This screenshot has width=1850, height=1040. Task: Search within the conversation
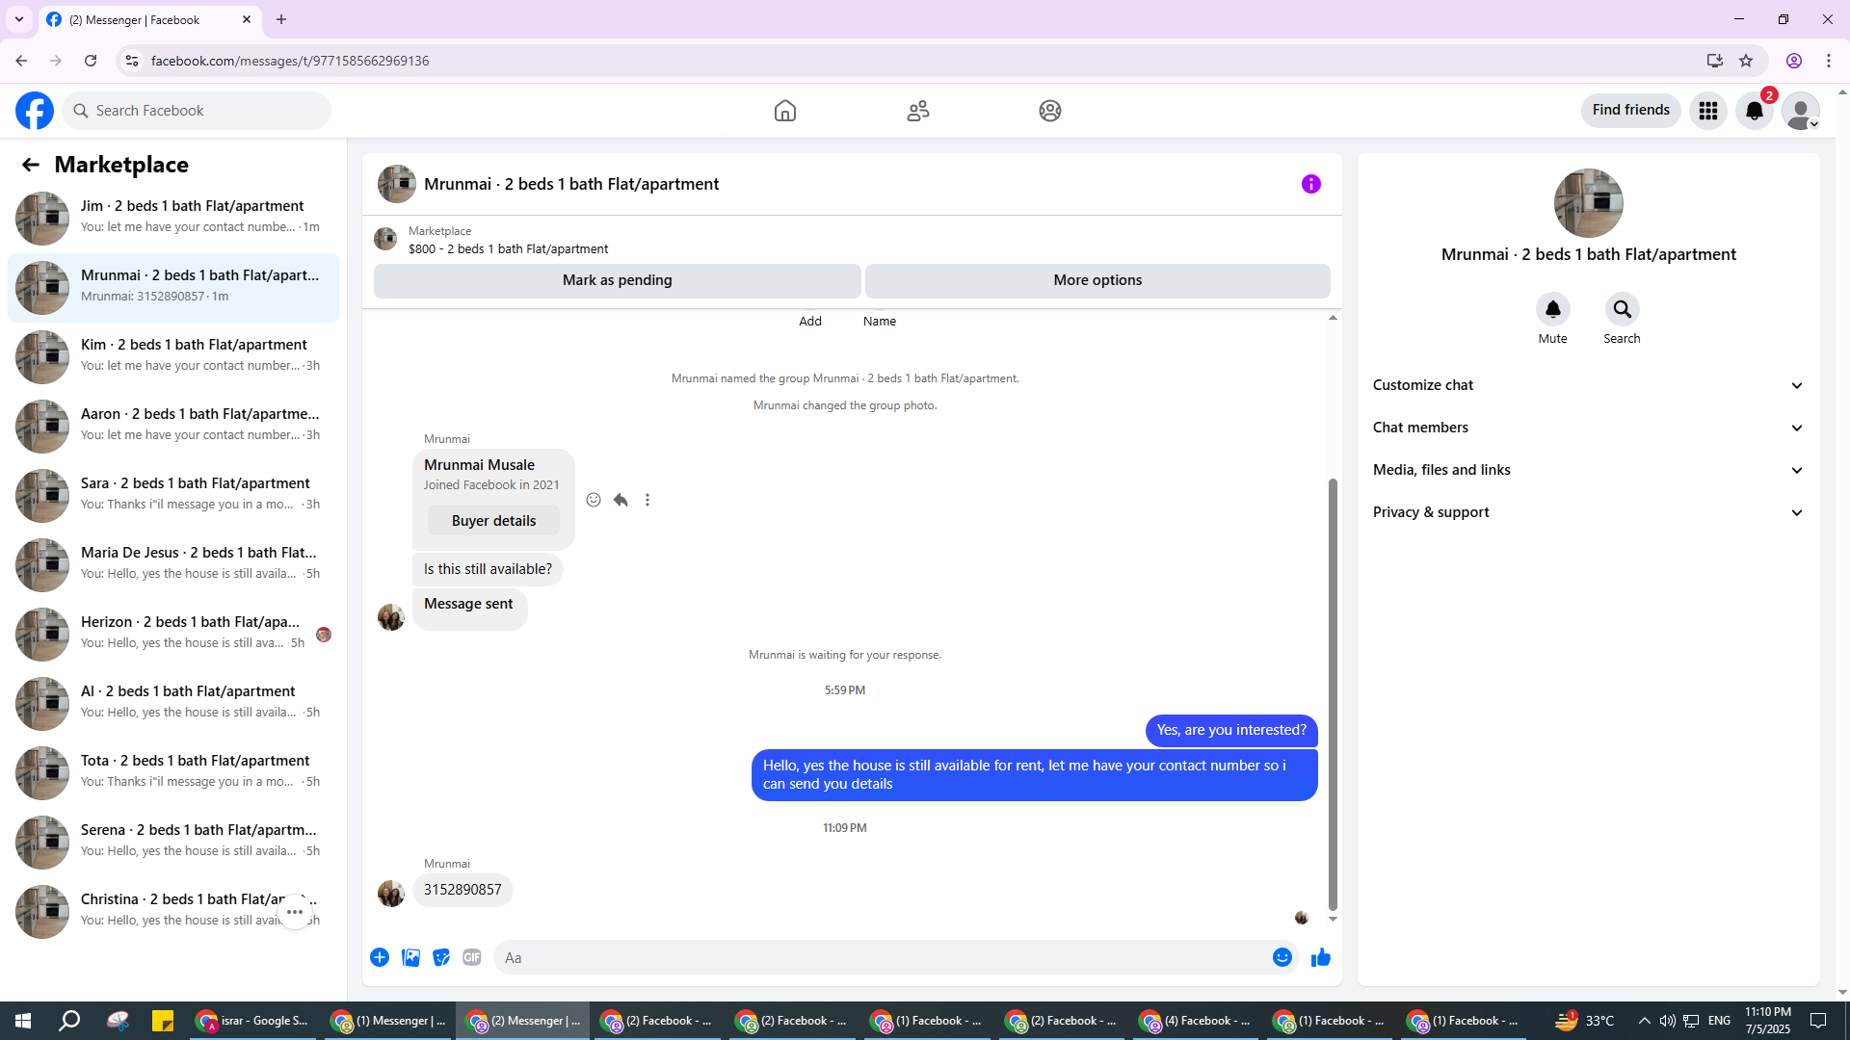click(1622, 309)
